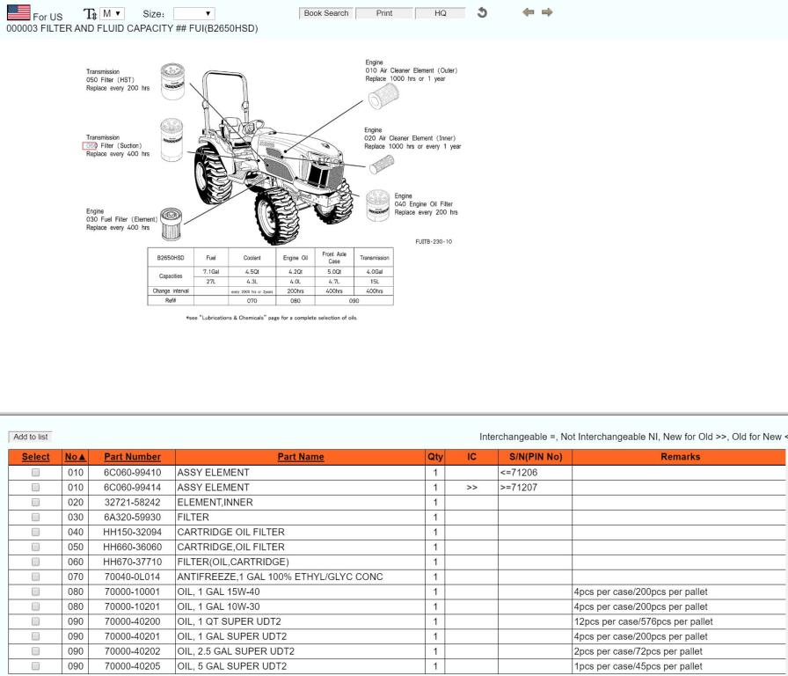The width and height of the screenshot is (788, 676).
Task: Click the text size icon
Action: coord(90,14)
